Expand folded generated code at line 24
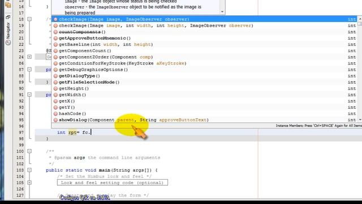This screenshot has width=362, height=204. click(29, 57)
